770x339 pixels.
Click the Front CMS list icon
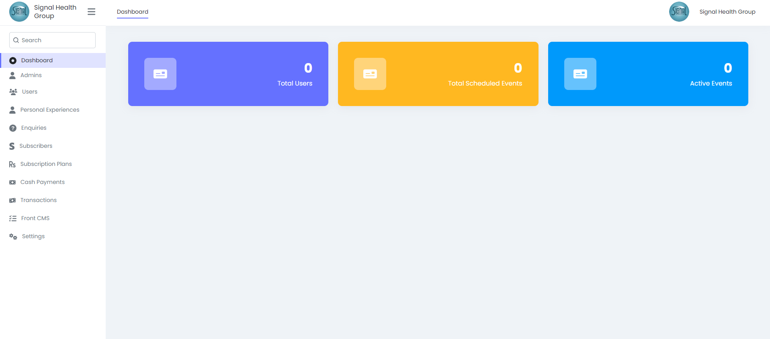click(x=13, y=219)
